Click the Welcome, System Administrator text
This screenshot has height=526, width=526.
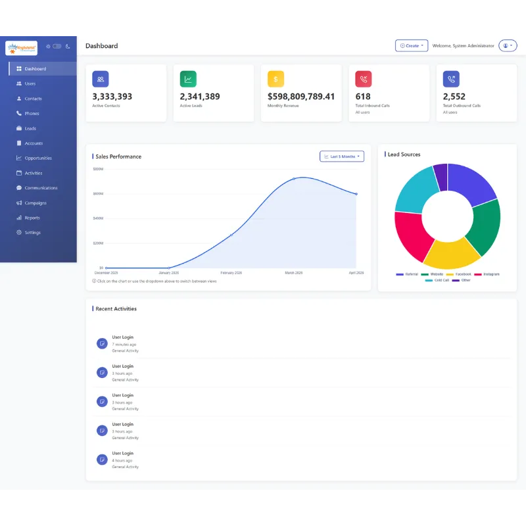pos(463,45)
